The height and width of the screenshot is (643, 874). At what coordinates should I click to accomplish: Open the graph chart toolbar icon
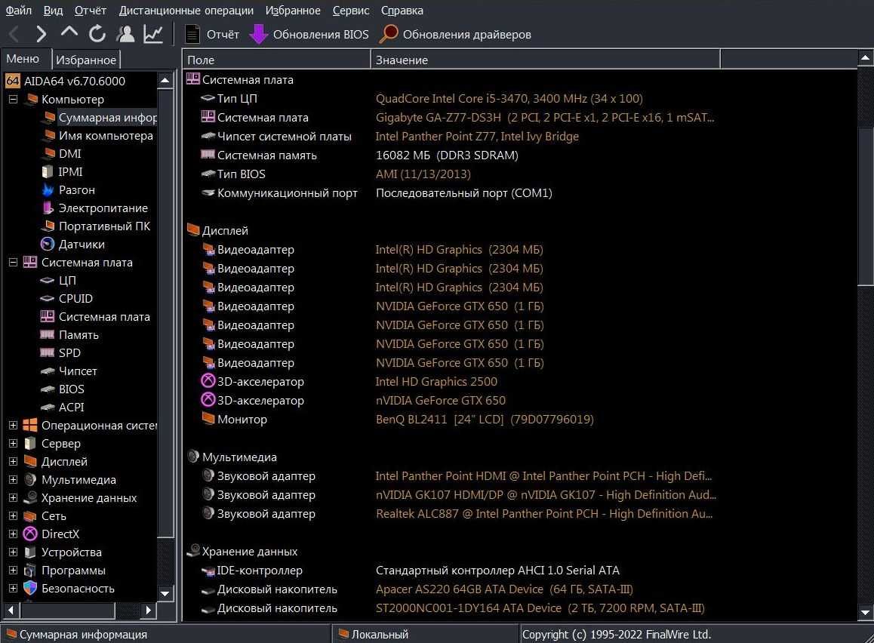[x=152, y=35]
